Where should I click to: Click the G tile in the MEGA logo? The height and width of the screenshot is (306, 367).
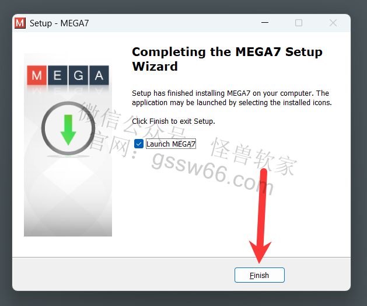78,75
